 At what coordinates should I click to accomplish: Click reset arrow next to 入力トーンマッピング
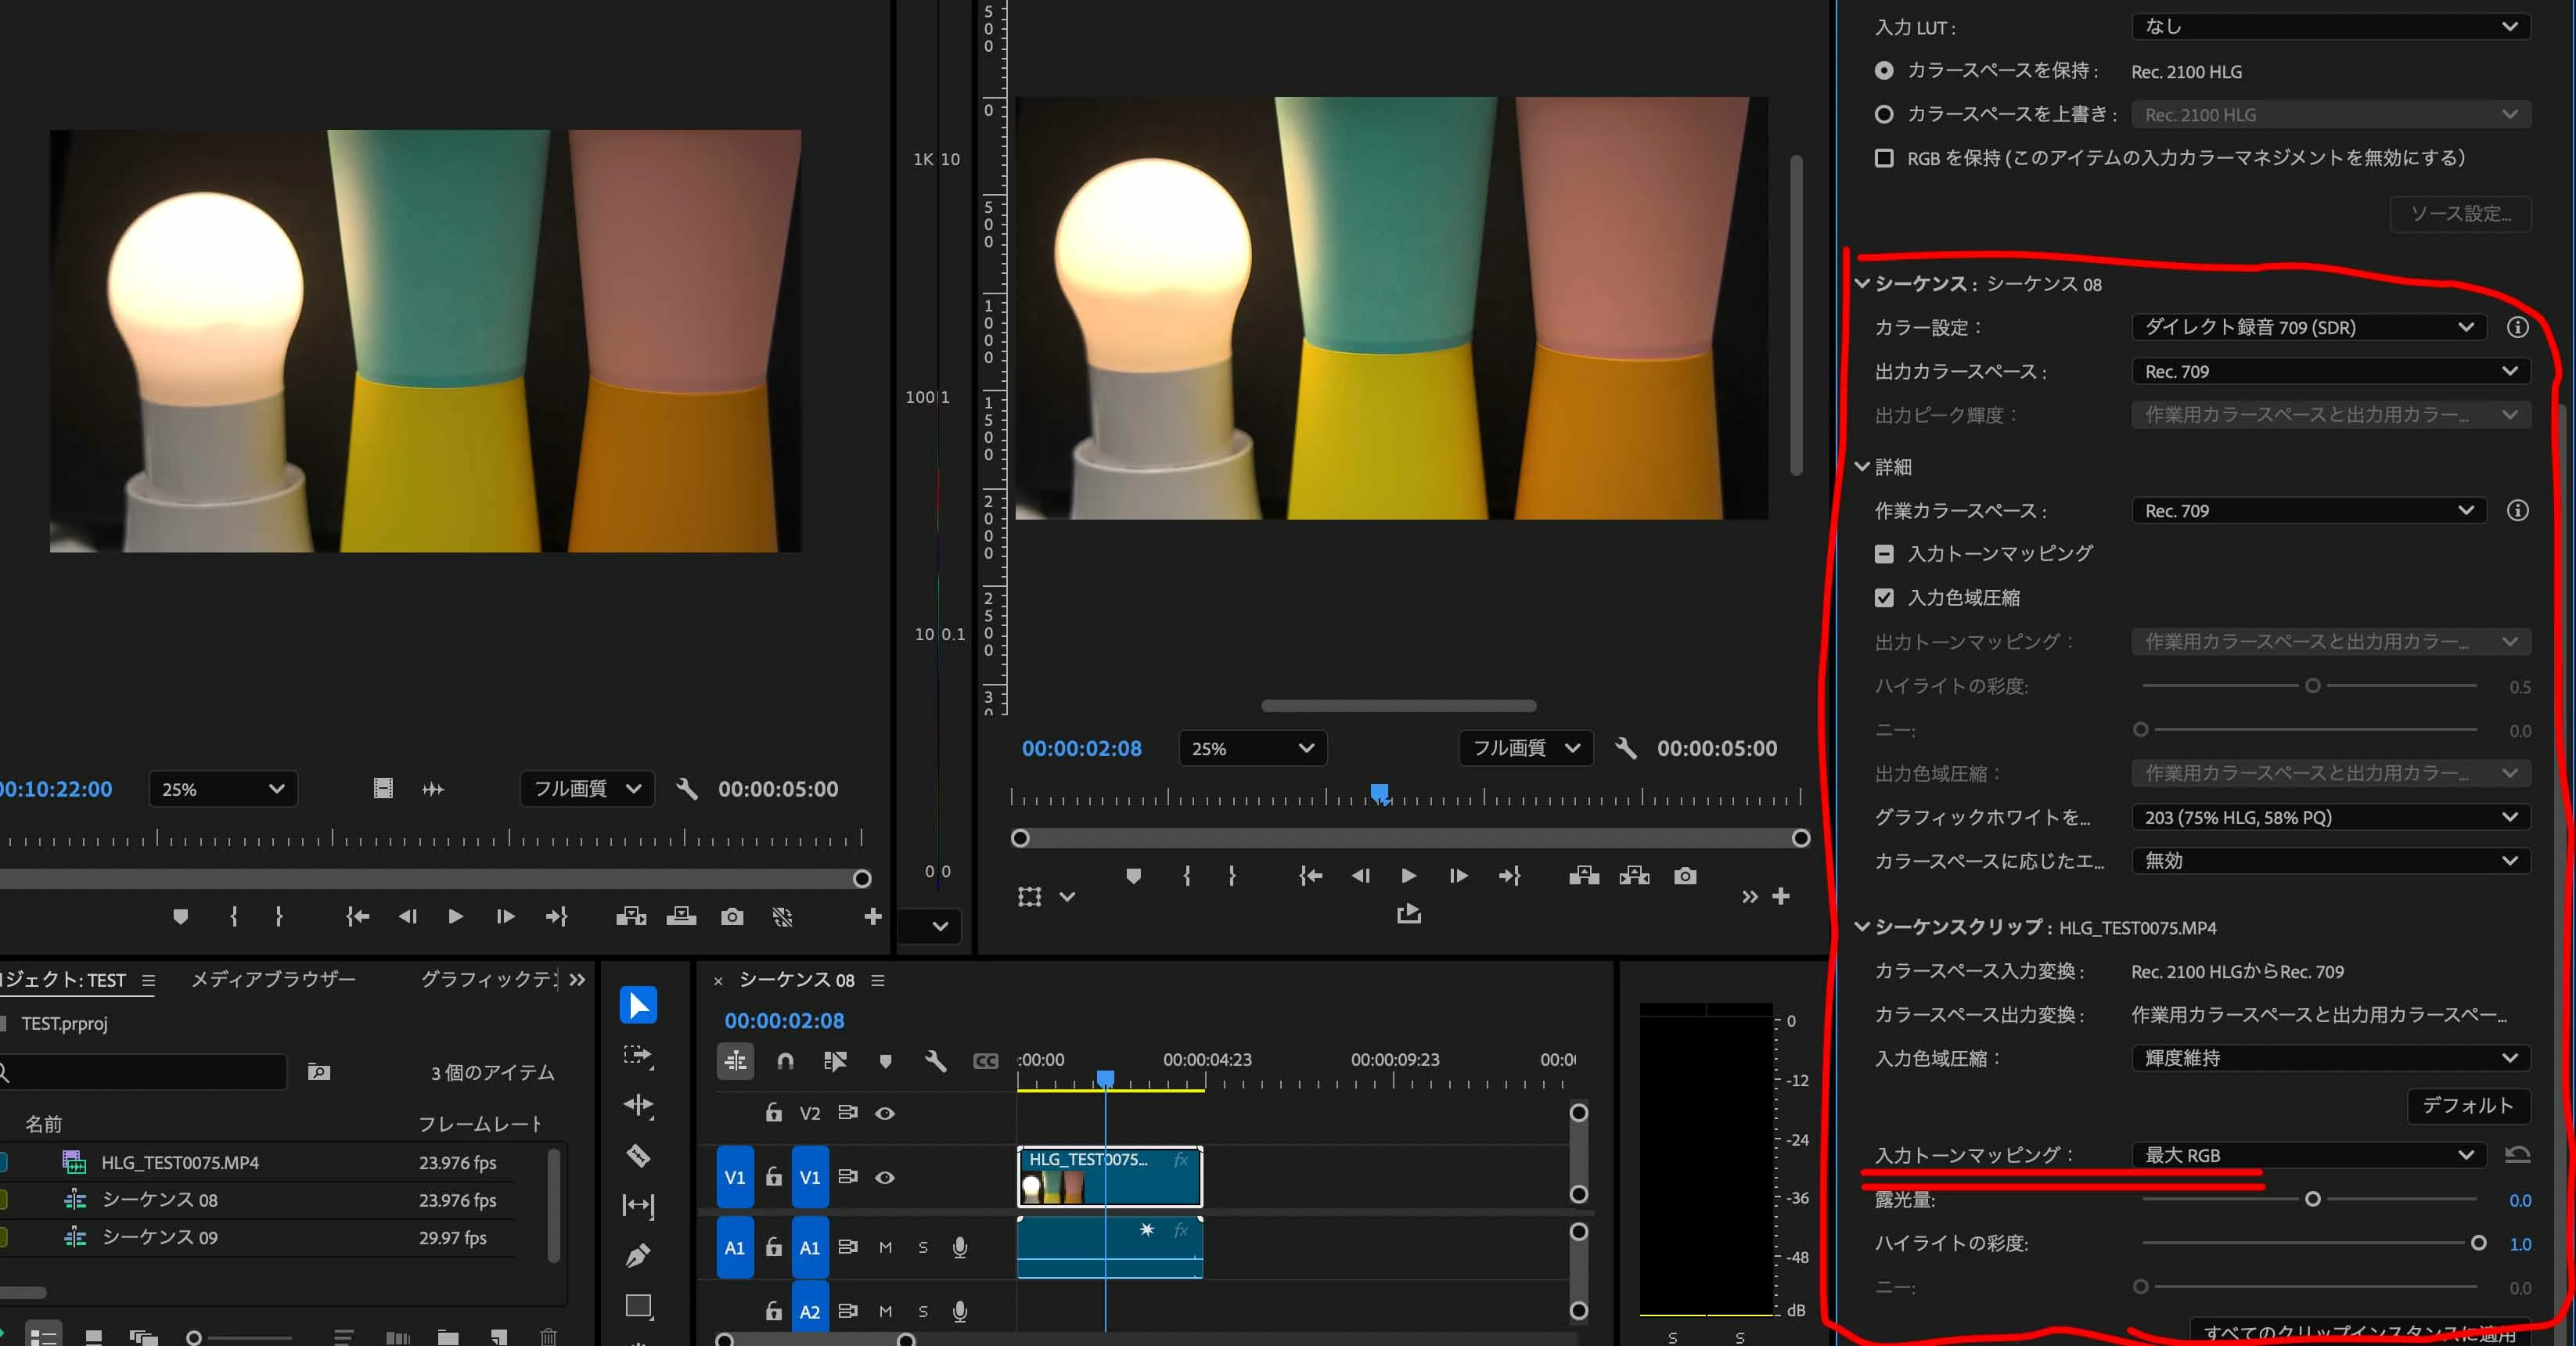2517,1155
